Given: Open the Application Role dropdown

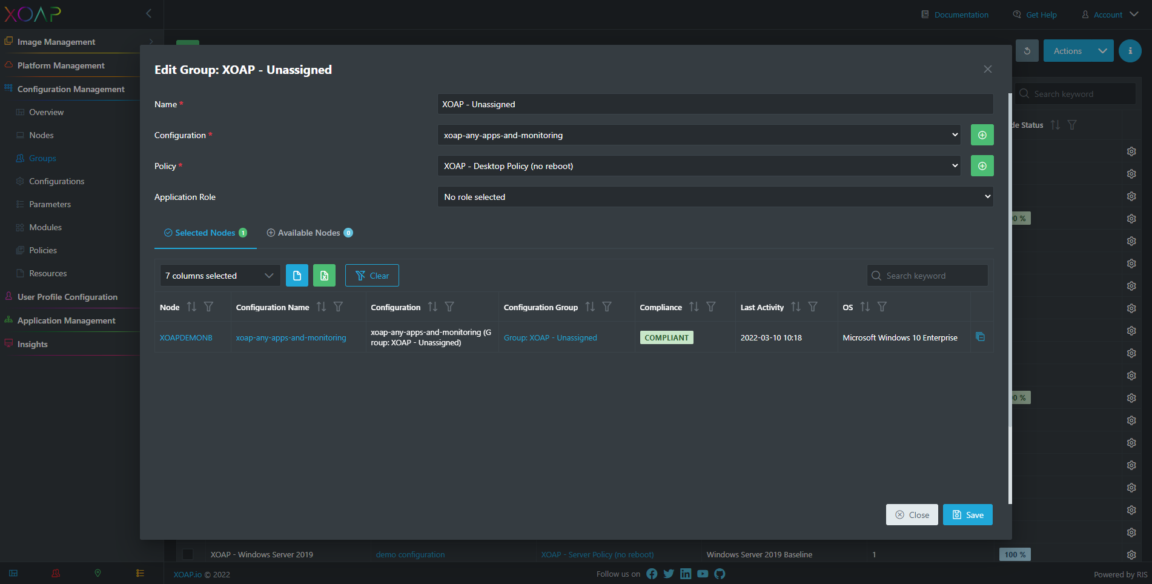Looking at the screenshot, I should click(x=715, y=197).
